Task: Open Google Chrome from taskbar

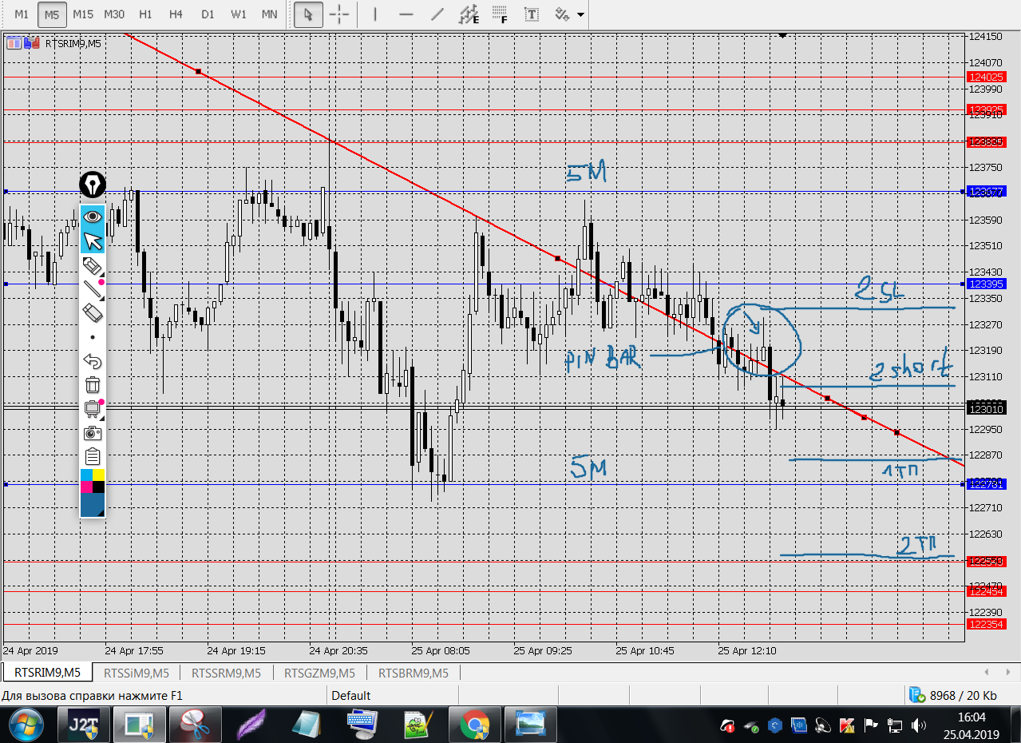Action: click(474, 725)
